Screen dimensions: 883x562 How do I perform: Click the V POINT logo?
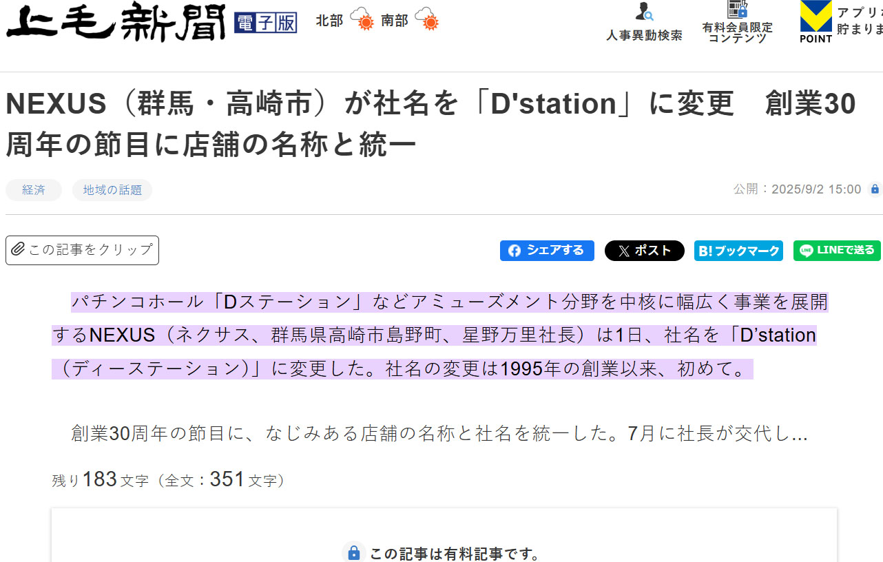pyautogui.click(x=816, y=21)
